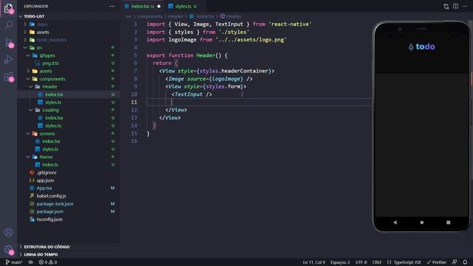Open png.d.ts file in explorer
473x266 pixels.
pos(51,64)
